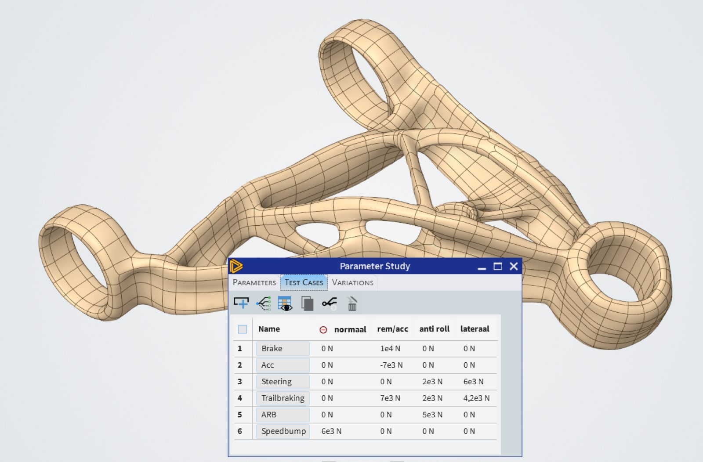Select the ARB test case
The image size is (703, 462).
point(283,415)
